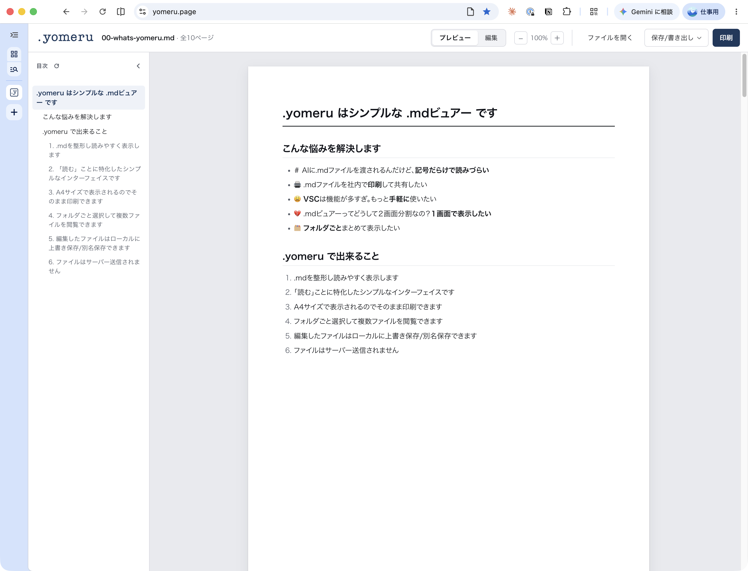748x571 pixels.
Task: Select outline item 2. 「読む」ことに特化
Action: point(95,173)
